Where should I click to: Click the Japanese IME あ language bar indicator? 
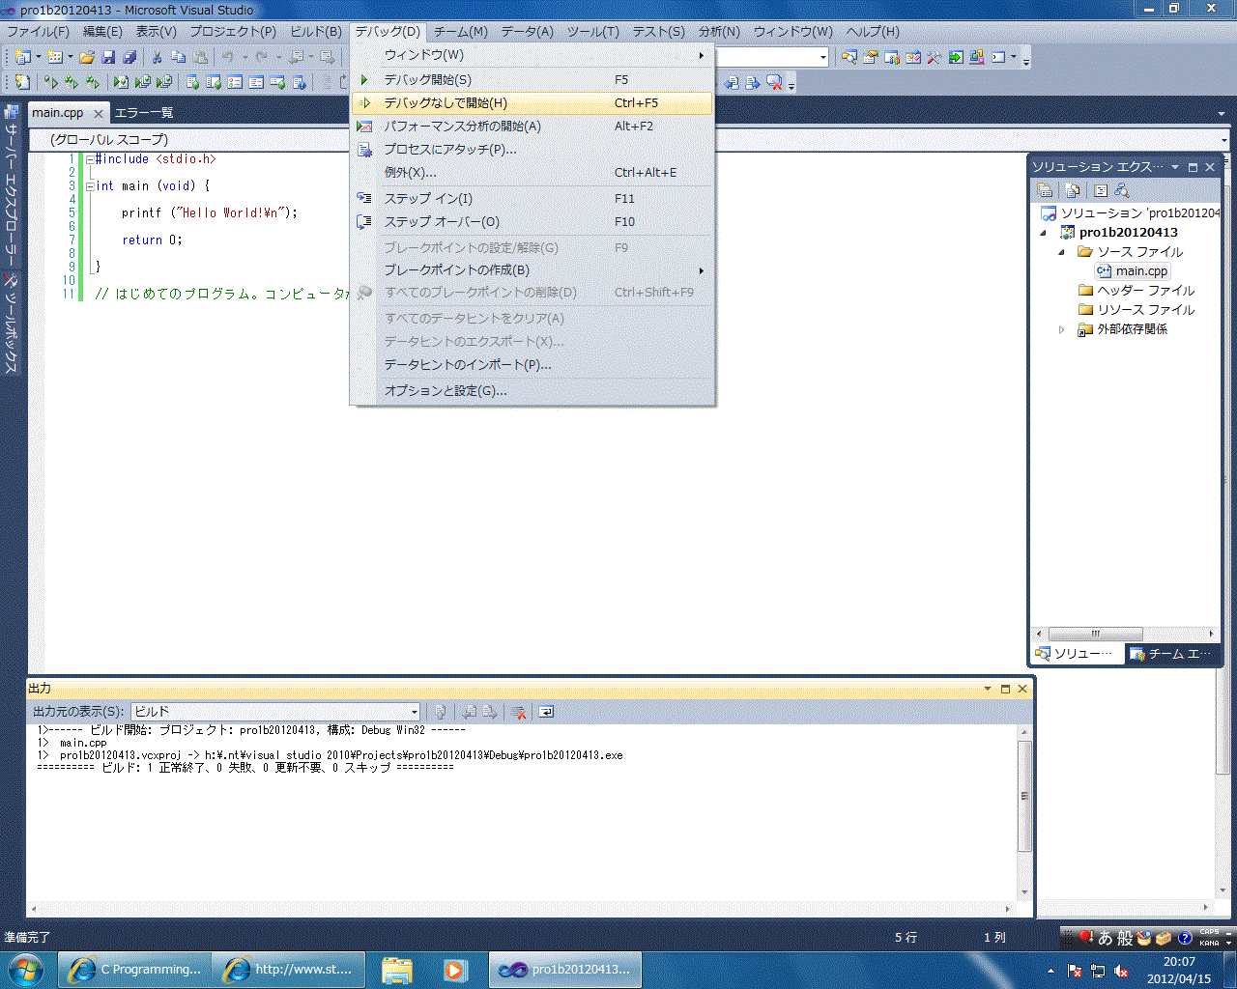(1105, 938)
